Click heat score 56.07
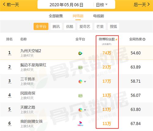Screen dimensions: 153x131 coord(136,95)
